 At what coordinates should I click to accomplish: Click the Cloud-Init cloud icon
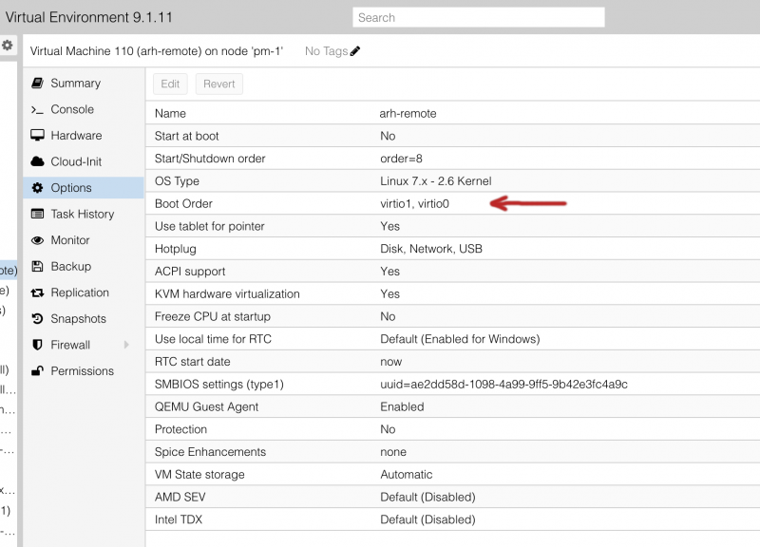point(37,161)
